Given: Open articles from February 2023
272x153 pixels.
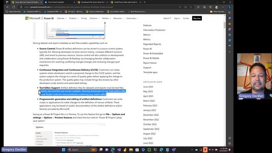Looking at the screenshot, I should [x=150, y=105].
